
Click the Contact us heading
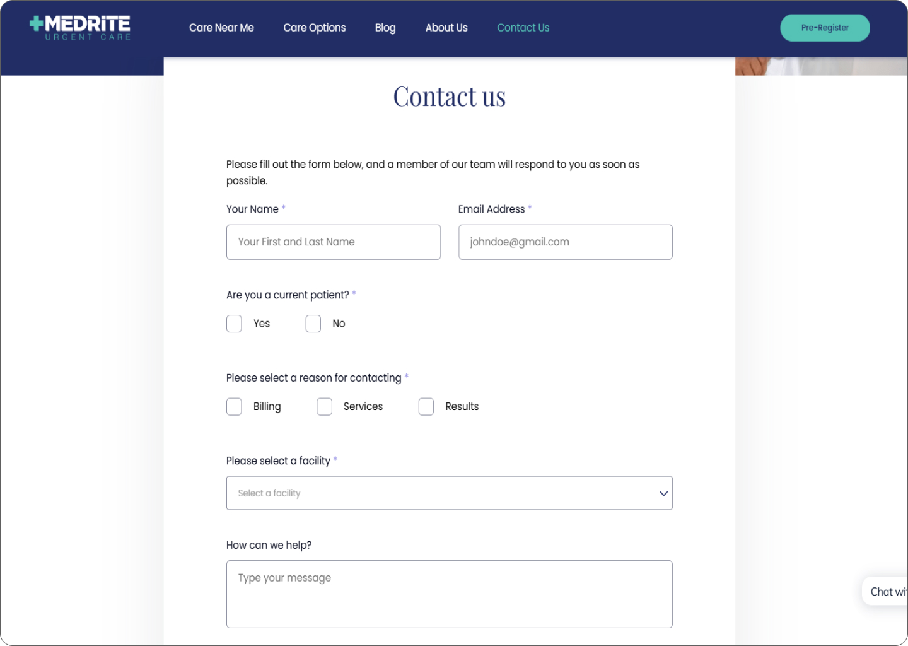[449, 97]
